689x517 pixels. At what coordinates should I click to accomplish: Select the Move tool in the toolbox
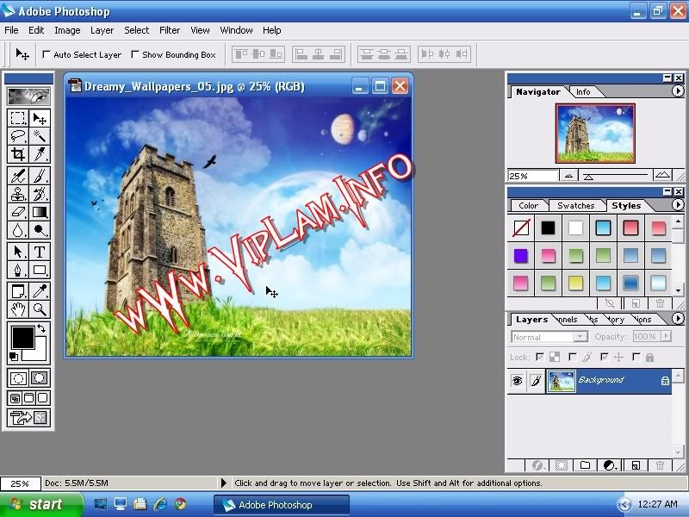click(x=40, y=118)
